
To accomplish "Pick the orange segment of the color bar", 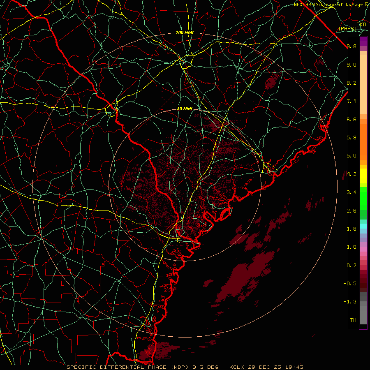I will 363,141.
